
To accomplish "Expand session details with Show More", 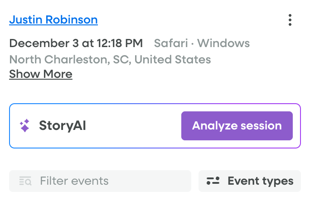I will (x=40, y=74).
